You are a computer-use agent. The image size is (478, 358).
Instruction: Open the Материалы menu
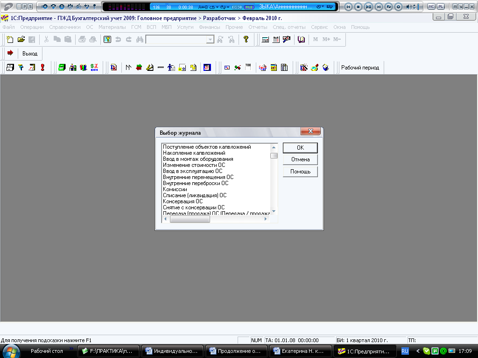click(112, 27)
